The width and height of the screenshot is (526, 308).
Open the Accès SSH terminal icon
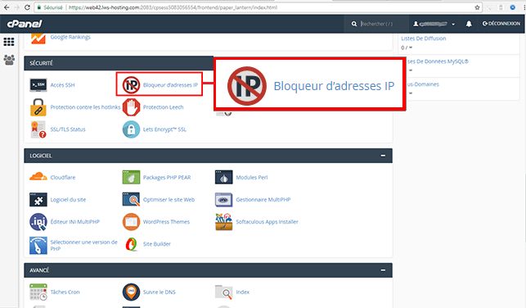coord(38,85)
